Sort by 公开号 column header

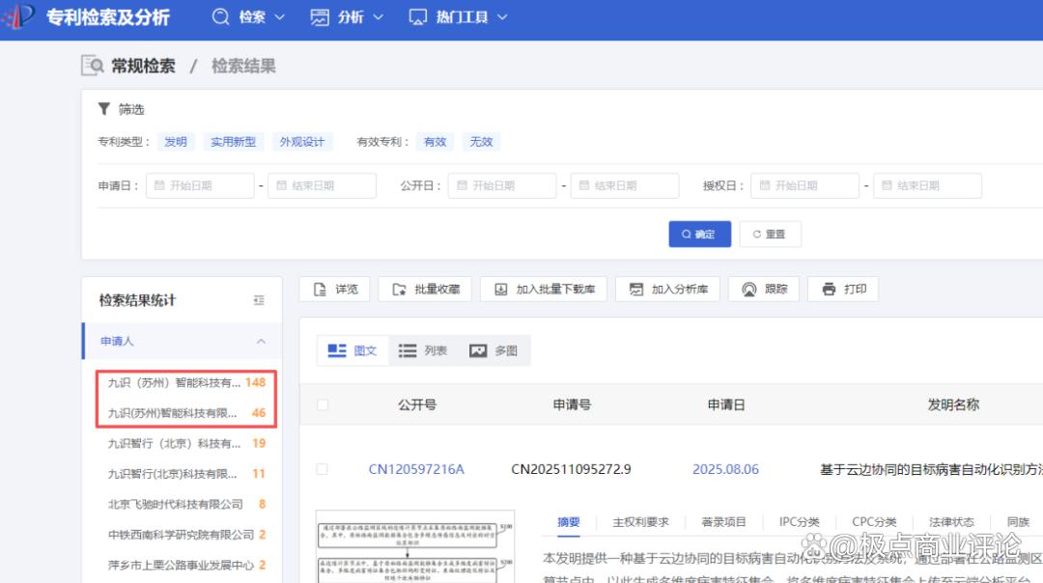tap(417, 404)
